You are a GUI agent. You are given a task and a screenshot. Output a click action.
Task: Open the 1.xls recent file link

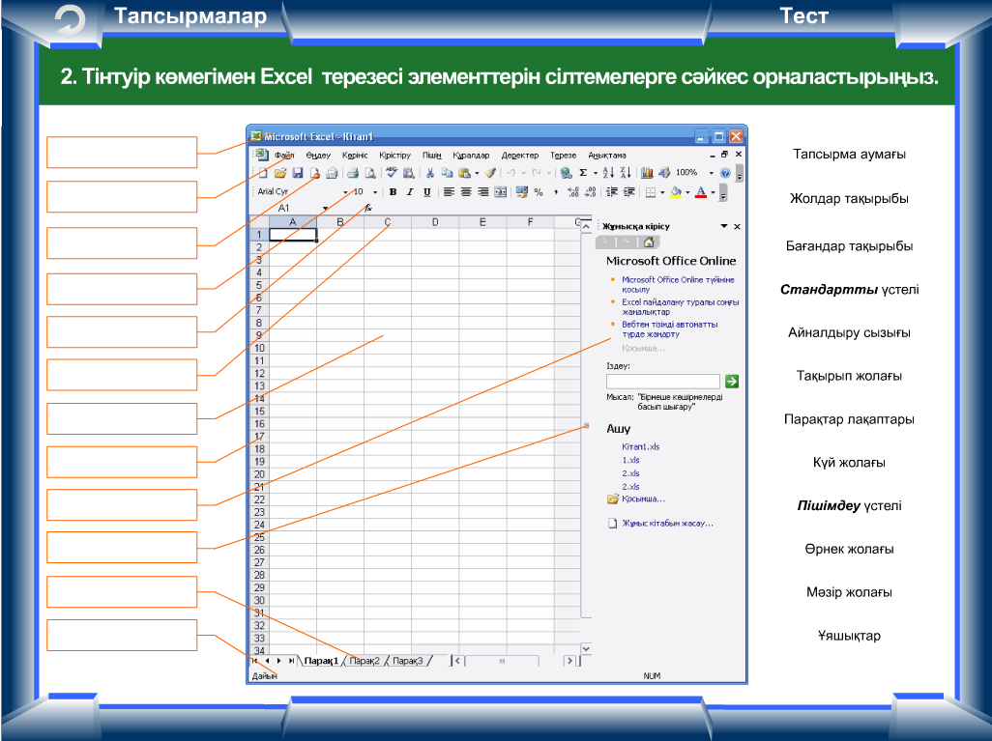(x=630, y=460)
